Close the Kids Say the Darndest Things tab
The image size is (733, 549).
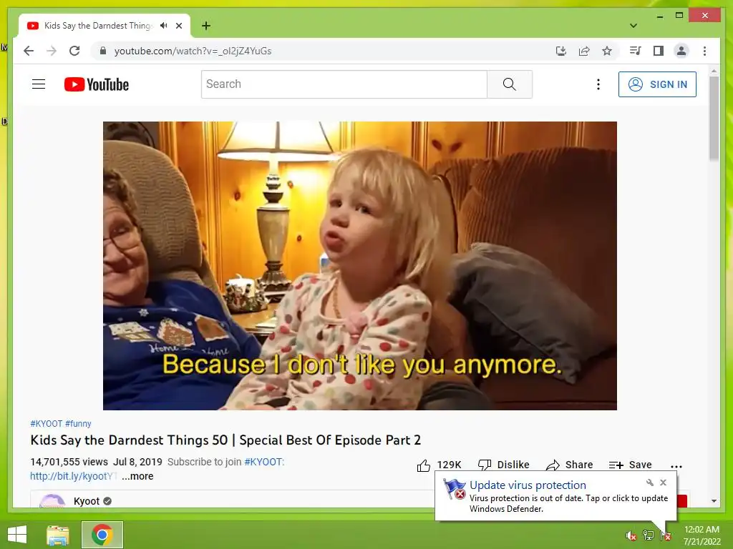point(179,26)
